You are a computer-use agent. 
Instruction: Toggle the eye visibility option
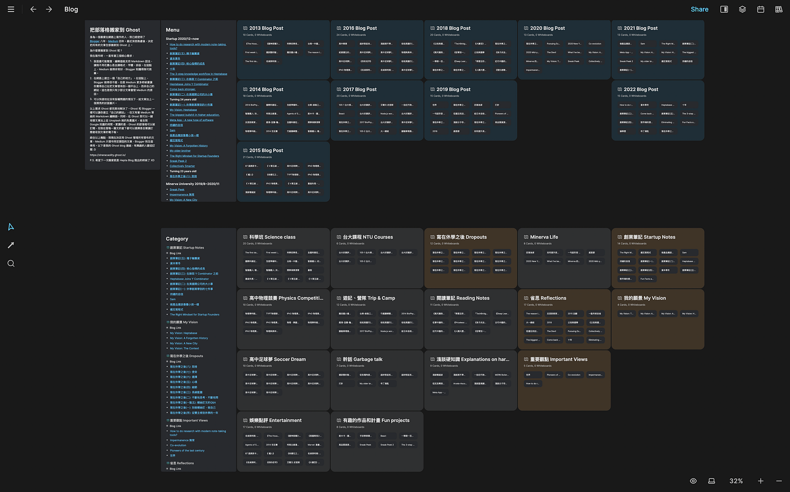click(x=693, y=481)
